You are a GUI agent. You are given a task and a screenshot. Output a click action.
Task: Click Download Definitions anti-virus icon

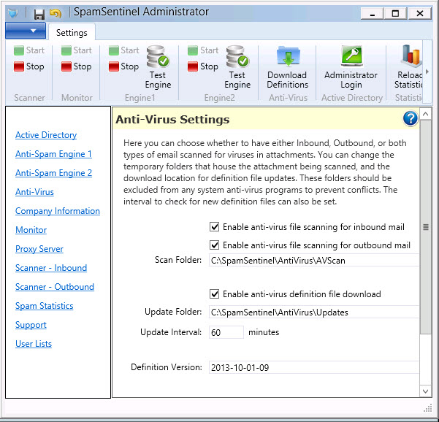(x=288, y=67)
